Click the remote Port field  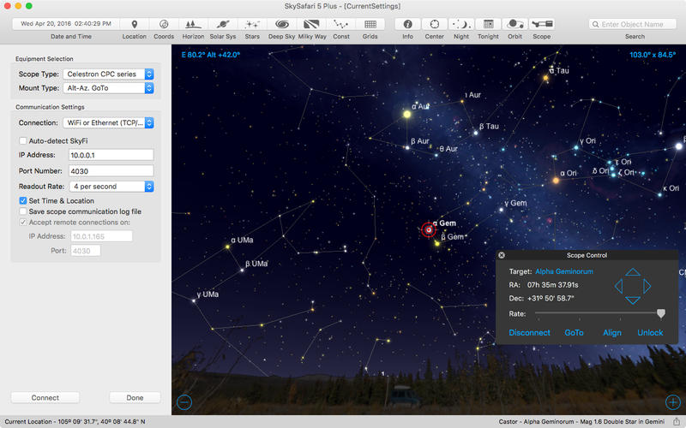click(x=85, y=251)
